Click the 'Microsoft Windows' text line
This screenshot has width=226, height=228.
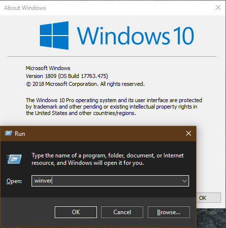click(48, 68)
